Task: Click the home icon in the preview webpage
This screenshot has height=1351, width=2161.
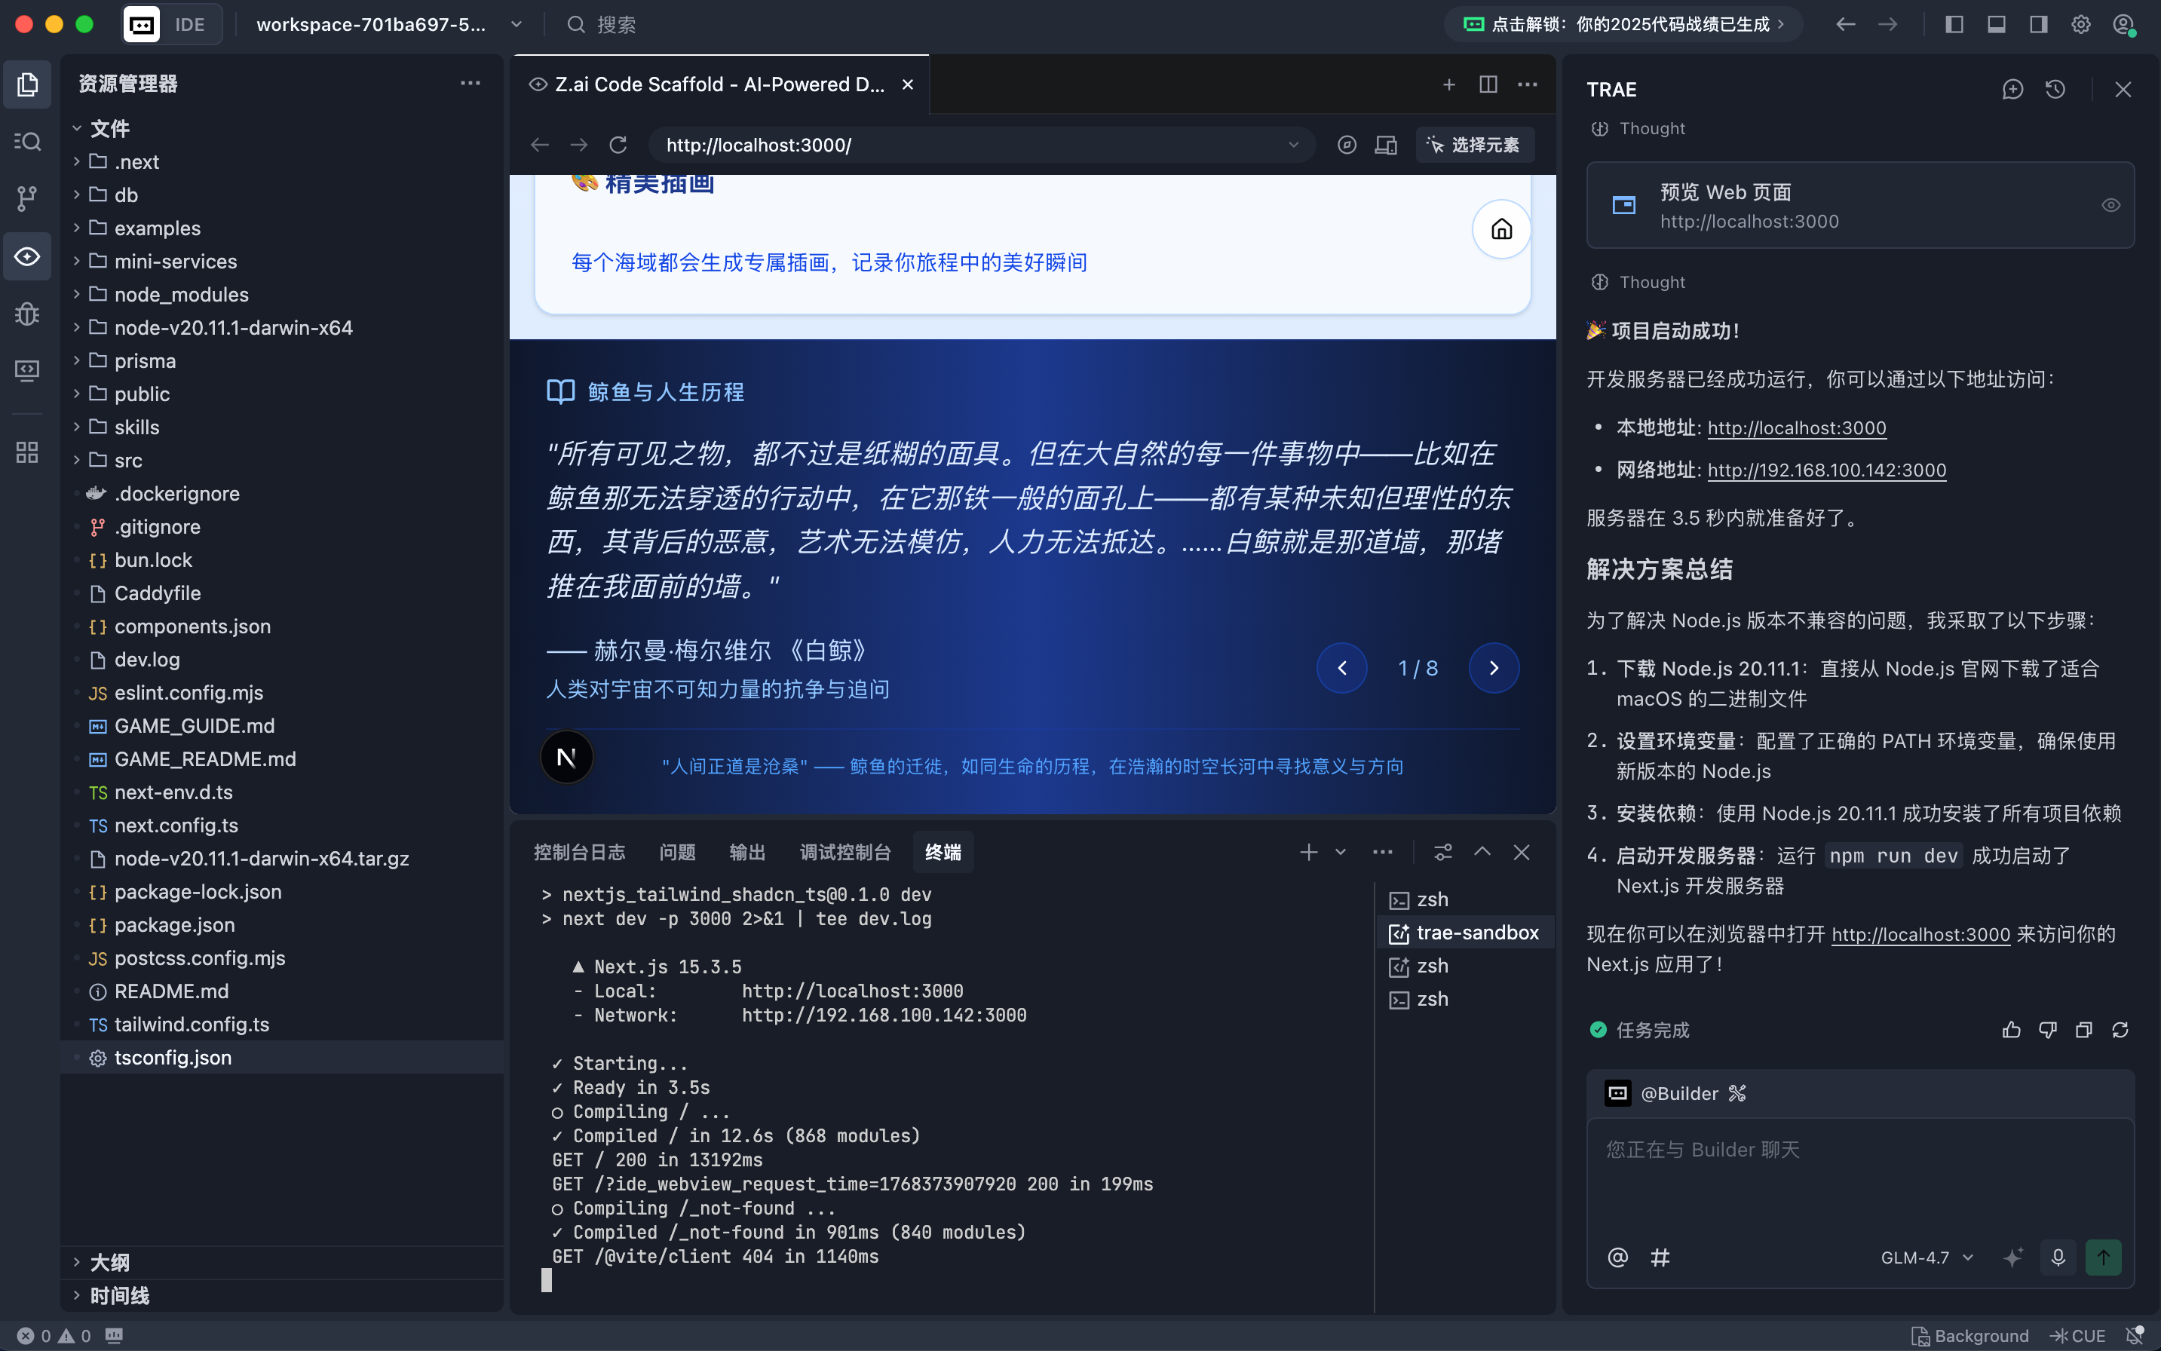Action: pyautogui.click(x=1500, y=228)
